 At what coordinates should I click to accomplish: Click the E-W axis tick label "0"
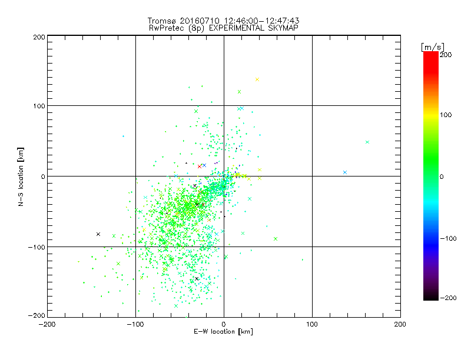(224, 324)
